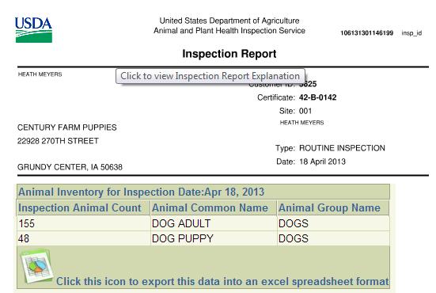
Task: Click the certificate number 42-B-0142
Action: click(317, 97)
